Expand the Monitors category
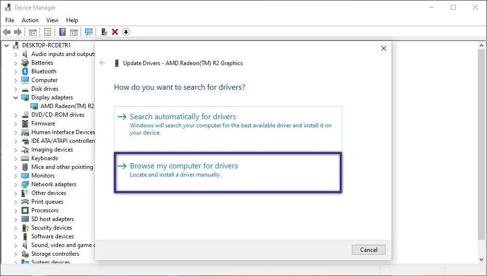Viewport: 487px width, 276px height. (15, 176)
